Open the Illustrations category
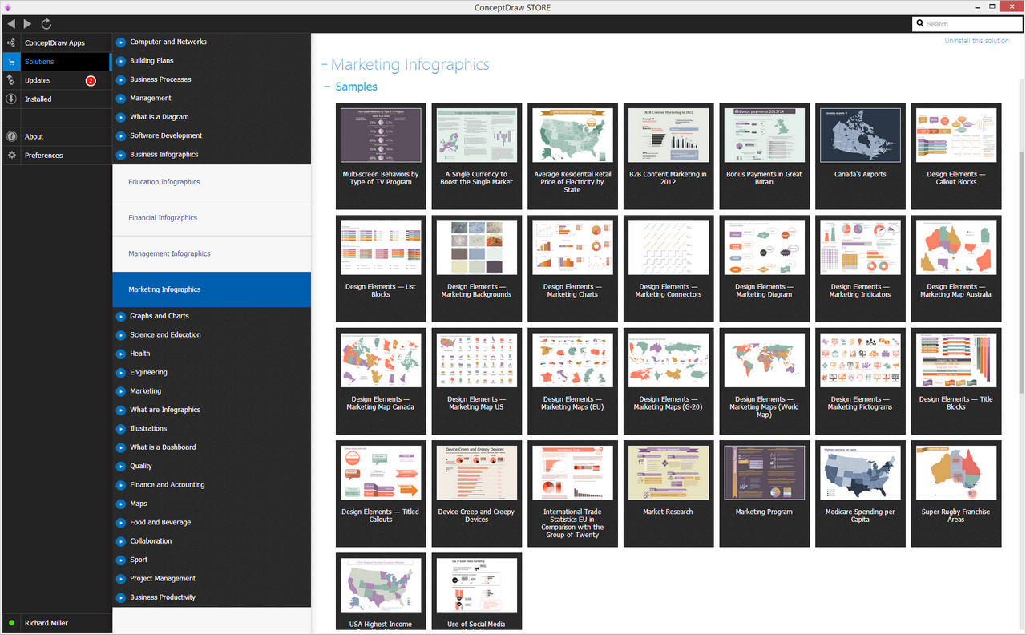Screen dimensions: 1026x635 148,428
